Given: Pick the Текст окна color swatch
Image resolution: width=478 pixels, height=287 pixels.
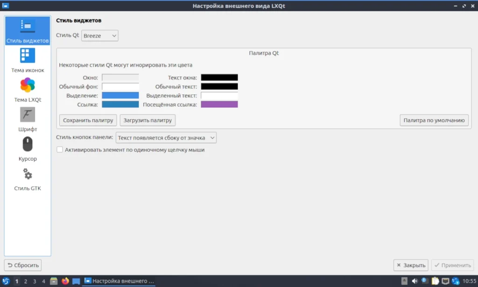Looking at the screenshot, I should click(219, 78).
